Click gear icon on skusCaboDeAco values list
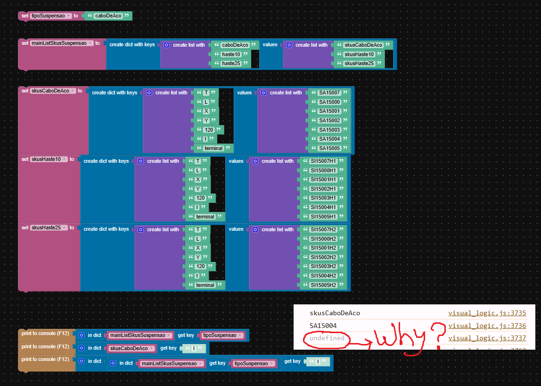The image size is (541, 386). tap(263, 93)
